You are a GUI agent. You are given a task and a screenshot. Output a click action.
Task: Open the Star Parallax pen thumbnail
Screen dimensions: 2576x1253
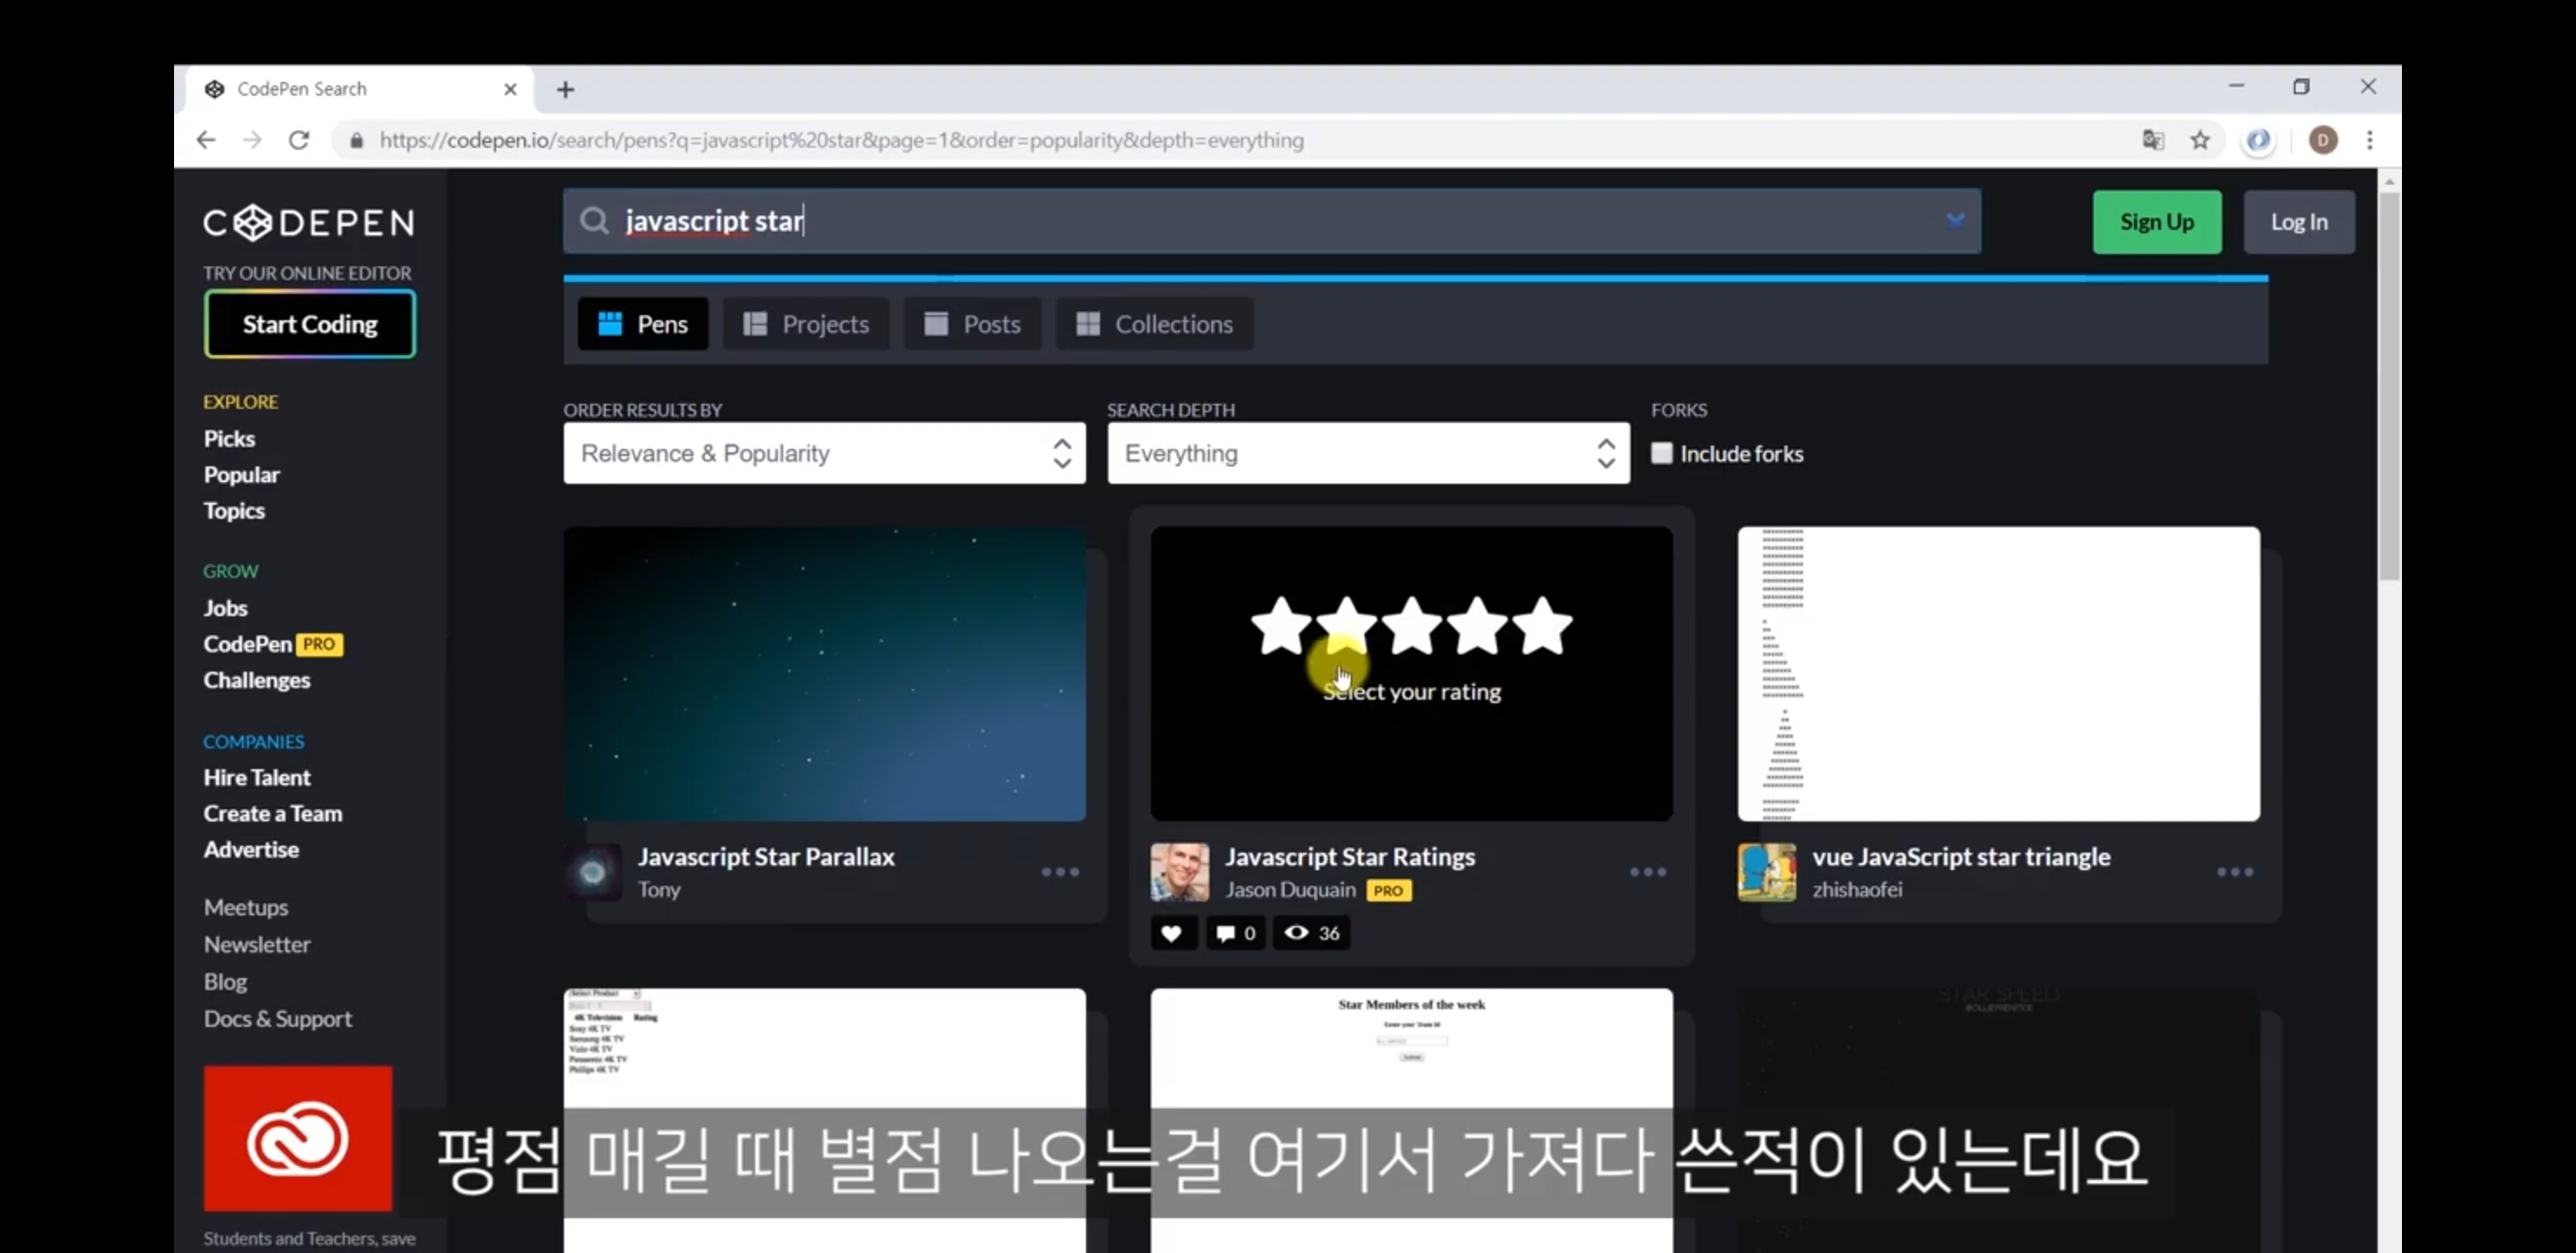tap(824, 674)
